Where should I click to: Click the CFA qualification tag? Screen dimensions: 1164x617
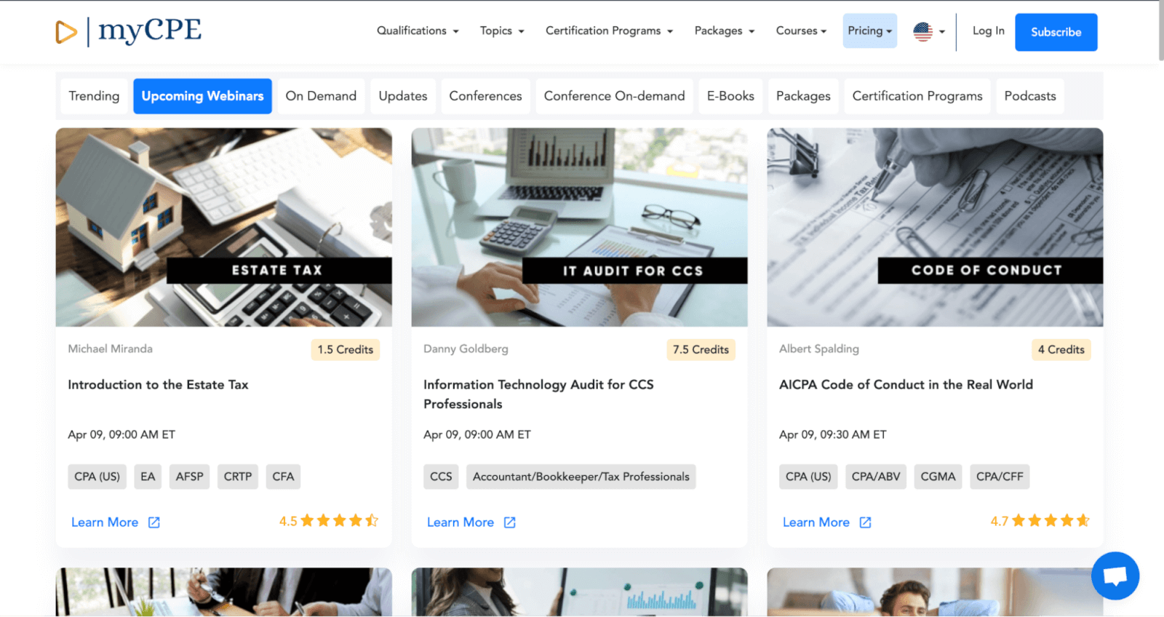pyautogui.click(x=283, y=477)
